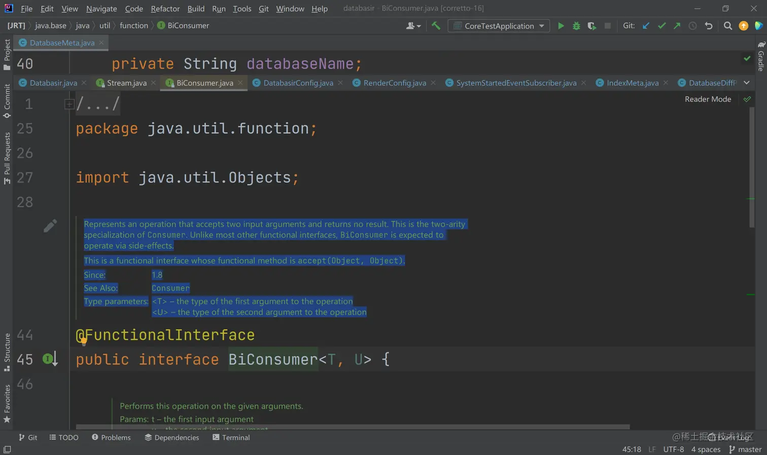Open Search Everywhere magnifier icon
Image resolution: width=767 pixels, height=455 pixels.
coord(728,26)
